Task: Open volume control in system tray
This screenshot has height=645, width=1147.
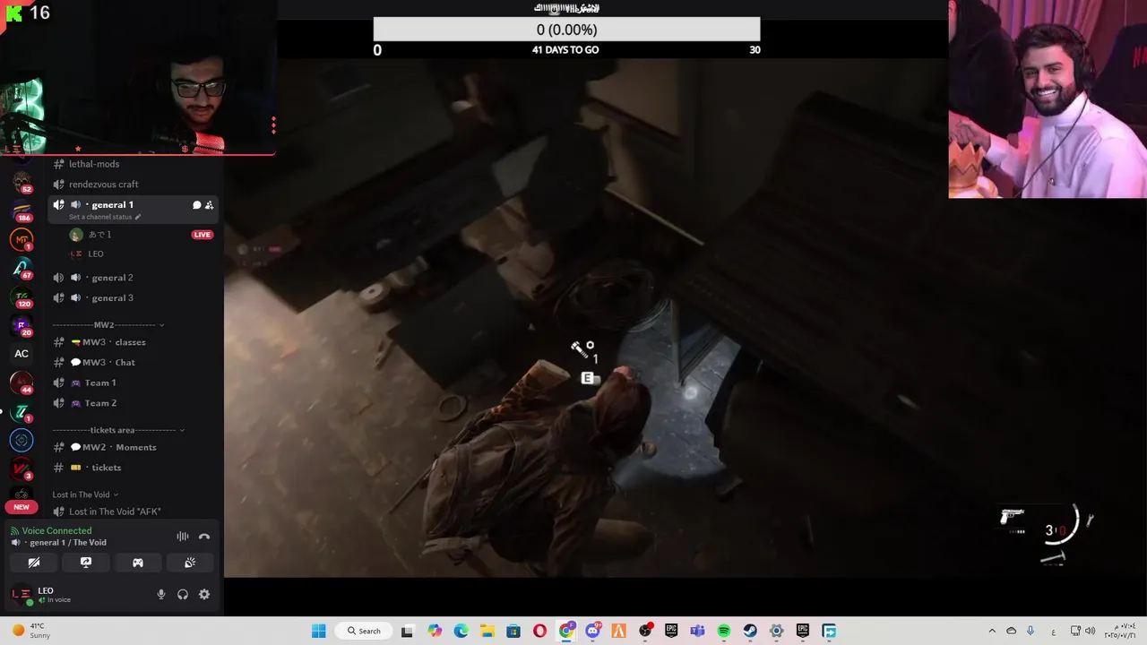Action: pos(1091,631)
